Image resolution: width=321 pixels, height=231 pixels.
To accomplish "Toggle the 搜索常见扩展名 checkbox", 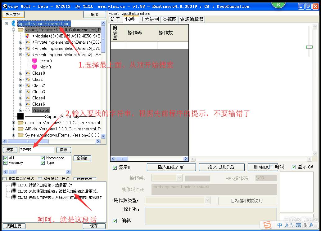I will tap(5, 179).
